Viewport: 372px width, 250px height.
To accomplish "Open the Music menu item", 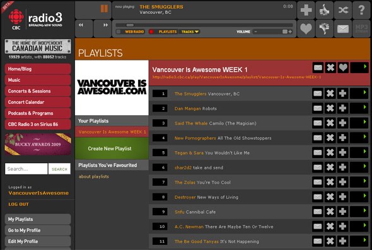I will point(38,80).
